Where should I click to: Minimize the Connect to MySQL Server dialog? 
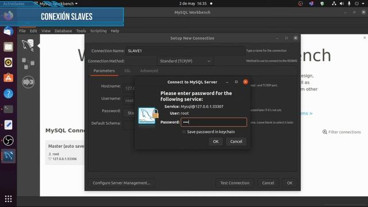click(227, 82)
